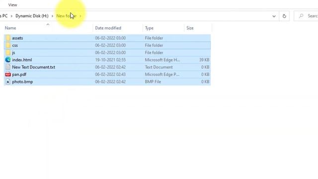Open the address bar history dropdown
Screen dimensions: 318x179
[274, 16]
